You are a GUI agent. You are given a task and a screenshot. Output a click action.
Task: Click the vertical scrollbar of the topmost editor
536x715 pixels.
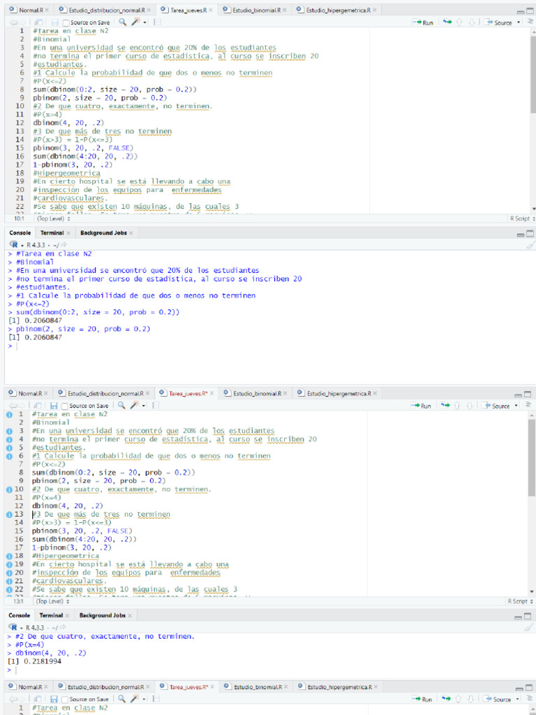(532, 84)
